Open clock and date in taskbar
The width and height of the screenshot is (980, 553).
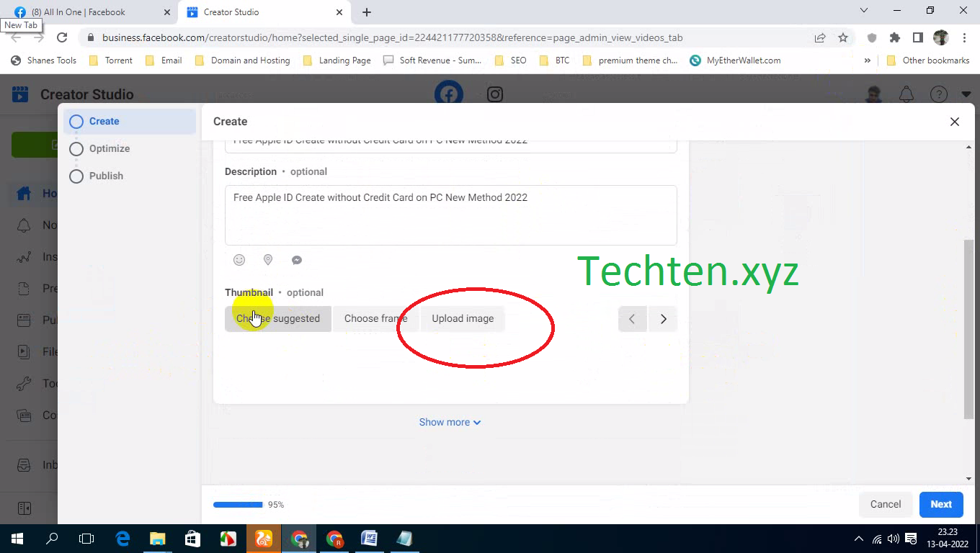[x=948, y=539]
